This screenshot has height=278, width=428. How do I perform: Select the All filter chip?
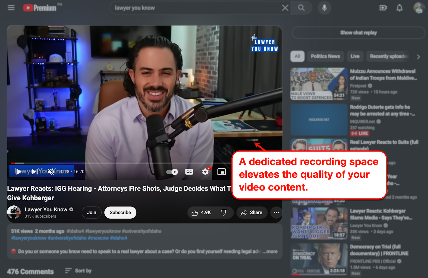[297, 56]
